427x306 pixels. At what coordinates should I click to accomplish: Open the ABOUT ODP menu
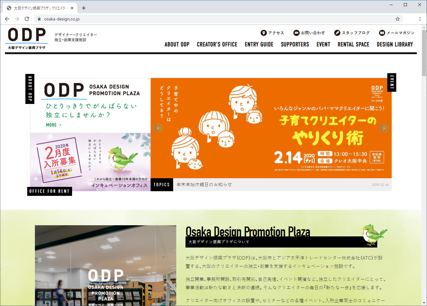click(177, 45)
